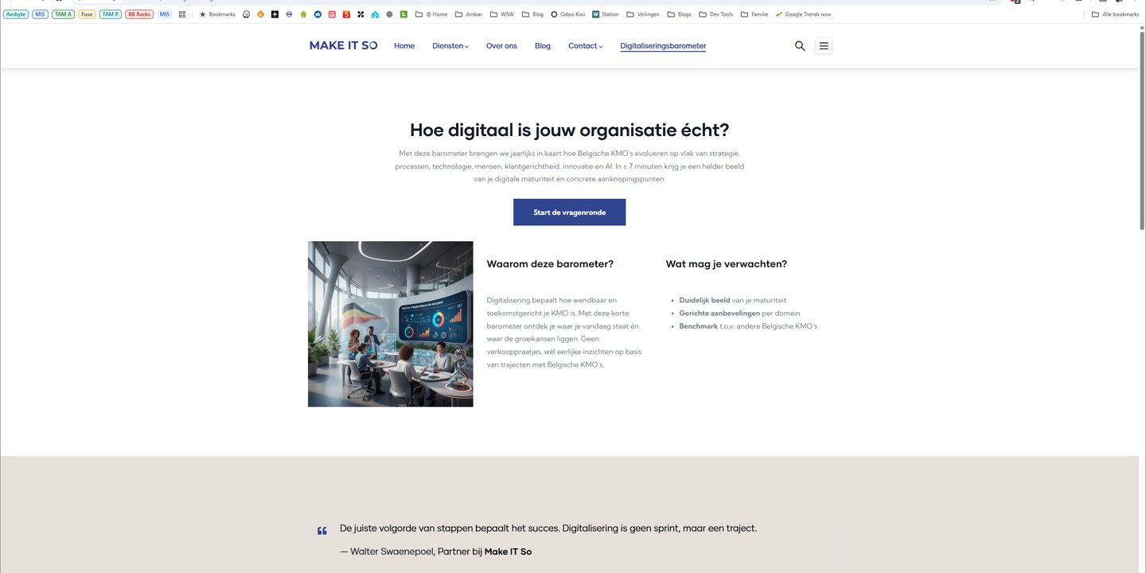Open the tab groups grid icon

(182, 14)
